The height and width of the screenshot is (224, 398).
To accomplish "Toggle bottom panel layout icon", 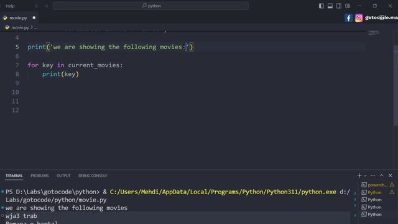I will [330, 6].
